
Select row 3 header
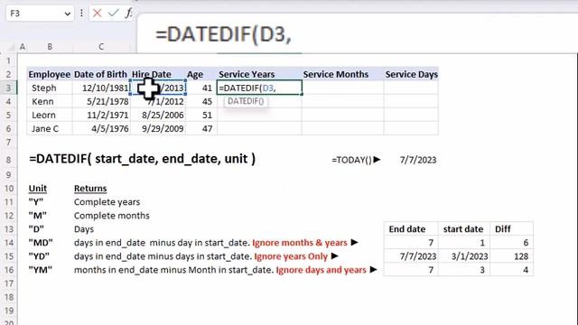[x=8, y=88]
